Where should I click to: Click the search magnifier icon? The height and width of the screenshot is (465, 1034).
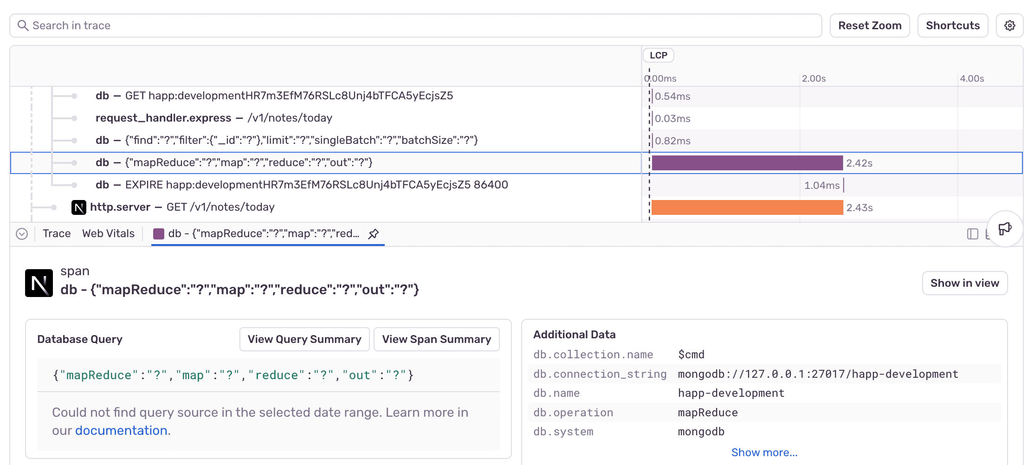(23, 26)
